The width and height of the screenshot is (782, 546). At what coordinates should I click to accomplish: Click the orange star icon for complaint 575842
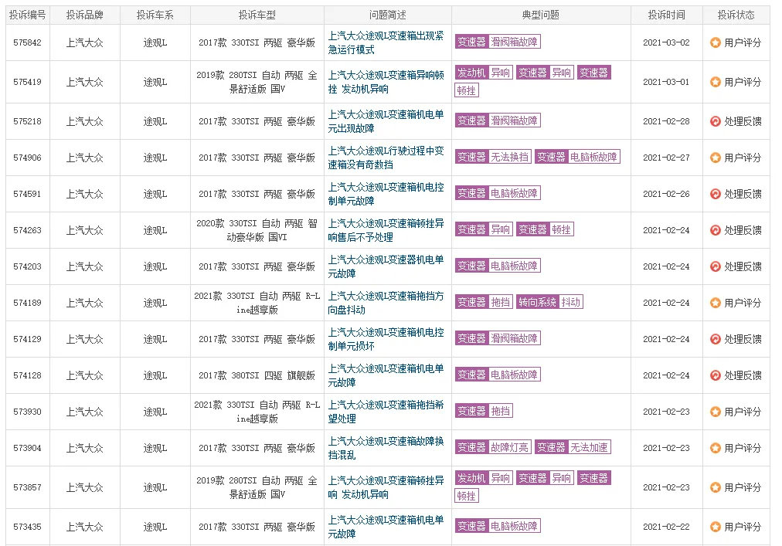coord(715,42)
